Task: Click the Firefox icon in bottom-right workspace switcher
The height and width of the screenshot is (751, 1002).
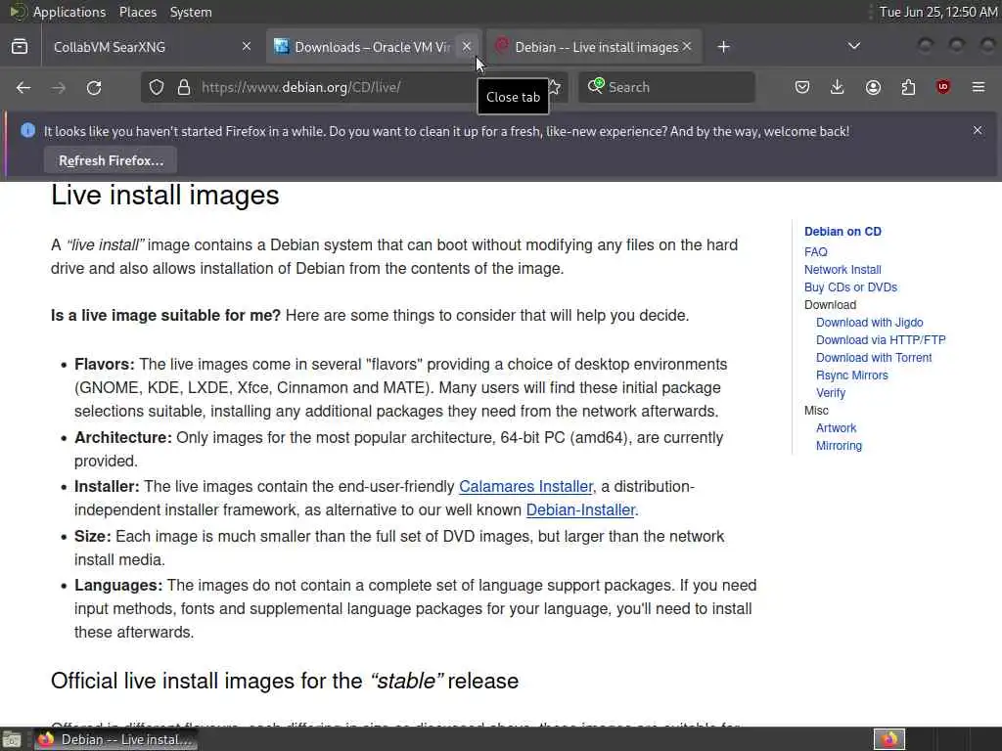Action: click(x=889, y=739)
